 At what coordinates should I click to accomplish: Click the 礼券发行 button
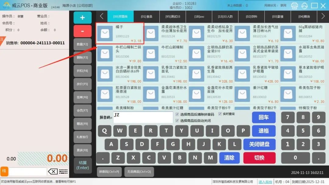[83, 137]
